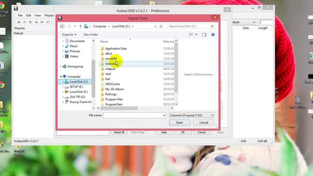The height and width of the screenshot is (176, 313).
Task: Select the eDict folder
Action: coord(109,54)
